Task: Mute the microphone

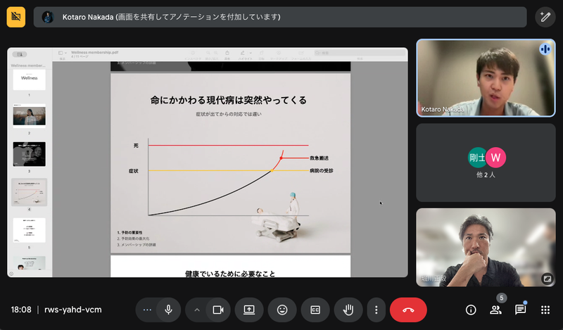Action: [x=168, y=310]
